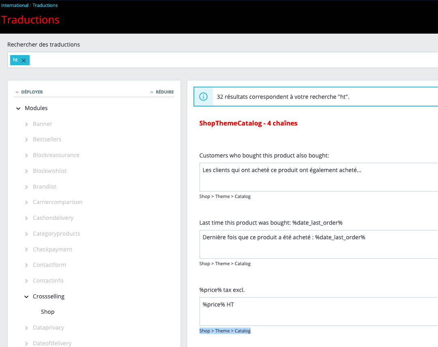The height and width of the screenshot is (347, 438).
Task: Expand the Bestsellers module chevron
Action: (26, 139)
